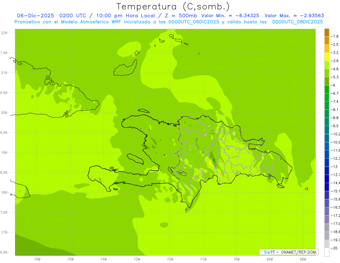The image size is (340, 263).
Task: Click the -4.6 colorbar value
Action: point(335,69)
